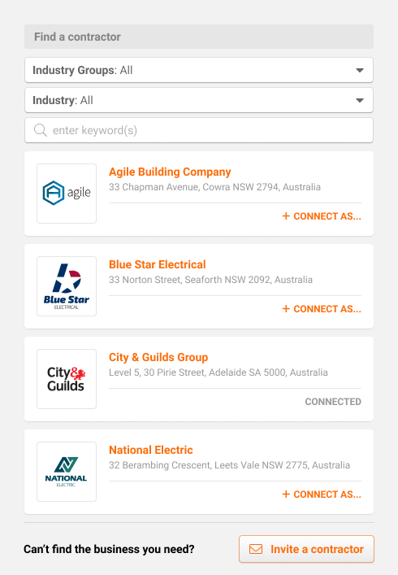The height and width of the screenshot is (575, 398).
Task: Open the Industry: All dropdown
Action: [x=199, y=100]
